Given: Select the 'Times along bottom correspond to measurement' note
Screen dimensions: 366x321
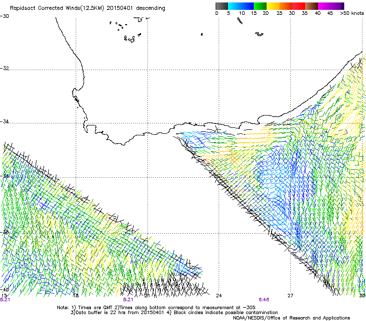Looking at the screenshot, I should click(180, 308).
